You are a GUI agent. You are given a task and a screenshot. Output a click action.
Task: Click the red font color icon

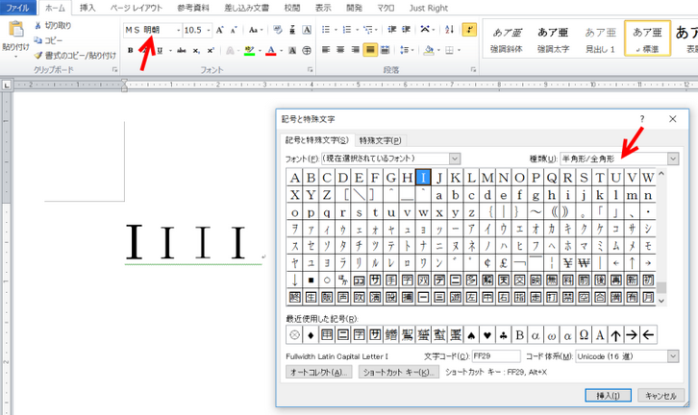pos(271,50)
